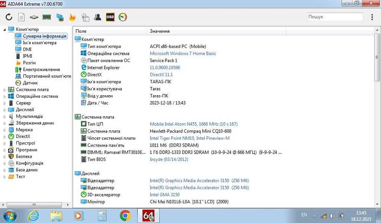
Task: Expand the Дисплей tree node
Action: [x=4, y=110]
